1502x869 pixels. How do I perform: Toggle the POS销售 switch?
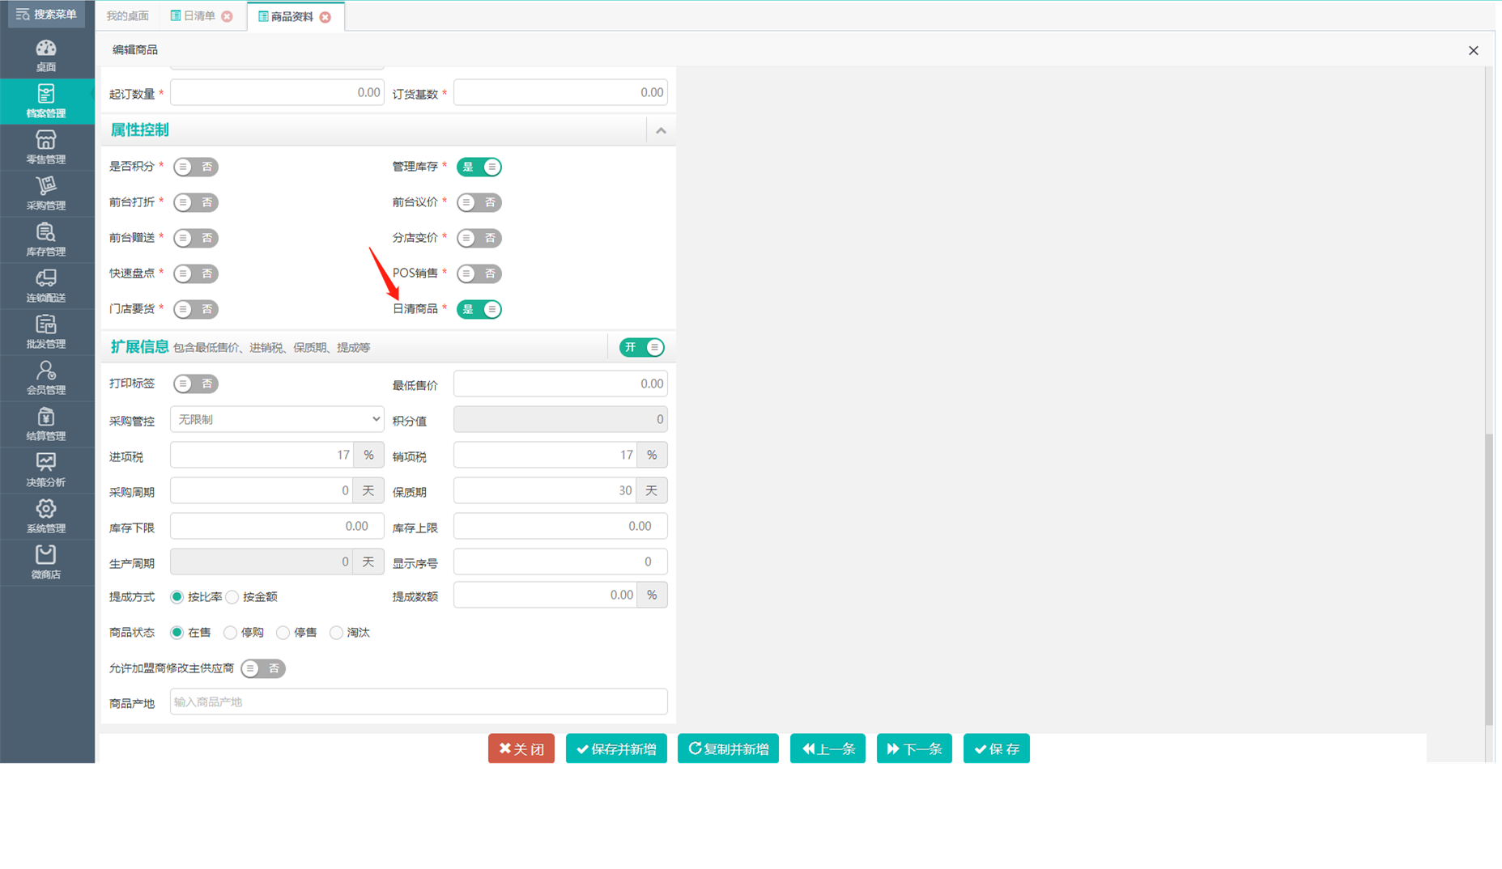tap(479, 273)
